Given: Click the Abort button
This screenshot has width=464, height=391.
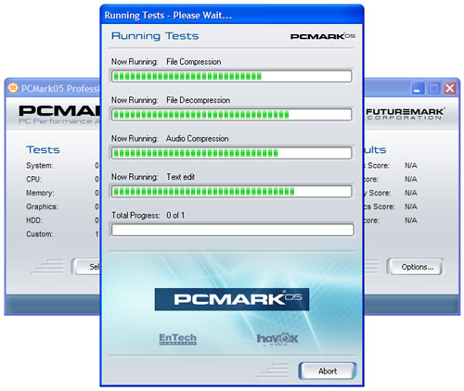Looking at the screenshot, I should click(328, 371).
